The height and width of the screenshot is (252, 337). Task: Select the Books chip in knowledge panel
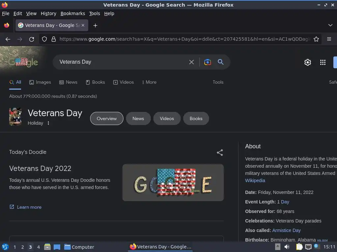[x=196, y=118]
